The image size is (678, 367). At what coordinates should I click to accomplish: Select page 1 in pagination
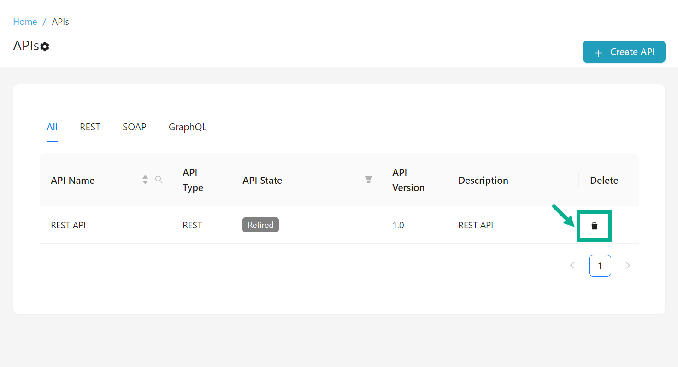click(x=600, y=266)
